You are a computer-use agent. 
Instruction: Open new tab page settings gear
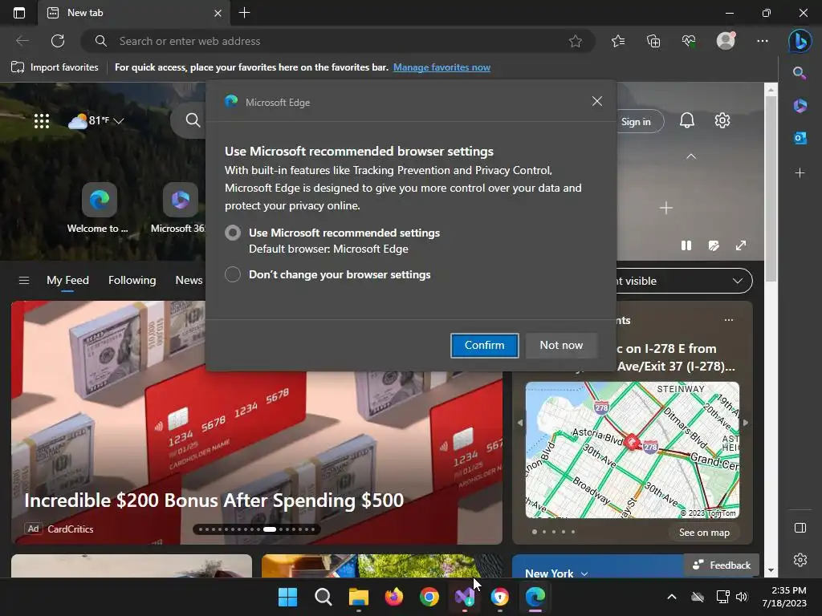click(x=722, y=120)
